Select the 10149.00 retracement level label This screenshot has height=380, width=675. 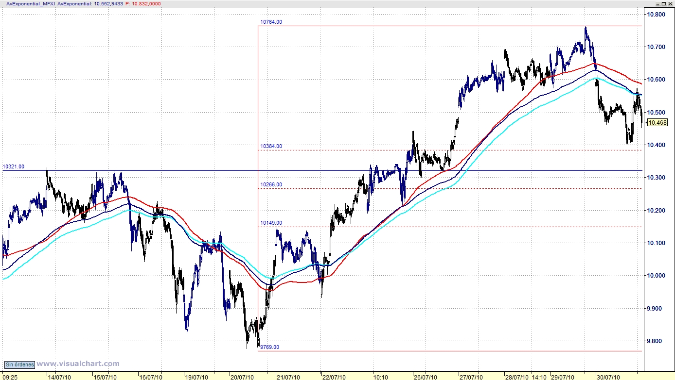[x=271, y=223]
